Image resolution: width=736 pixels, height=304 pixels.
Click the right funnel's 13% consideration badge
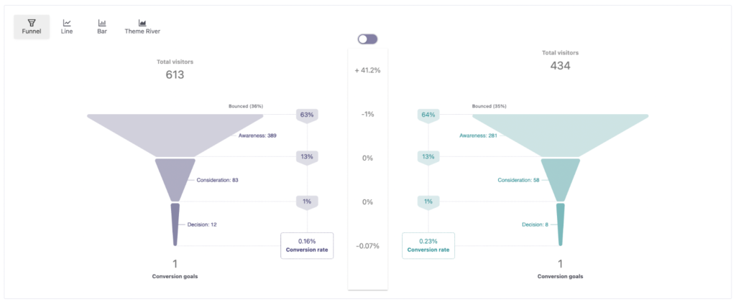[428, 158]
